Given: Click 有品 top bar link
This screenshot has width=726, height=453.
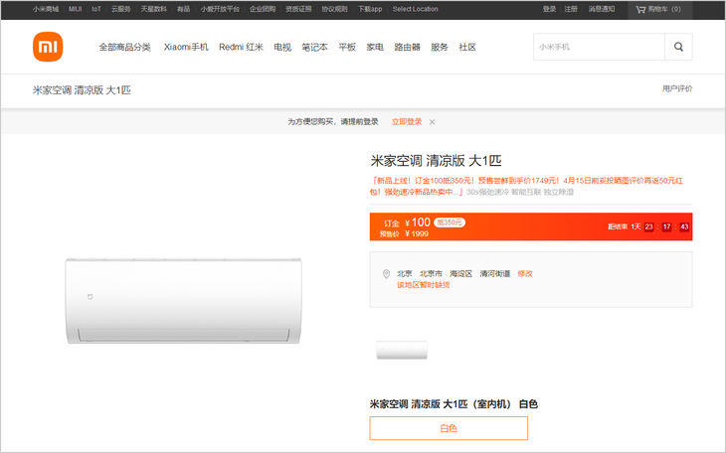Looking at the screenshot, I should (x=183, y=9).
